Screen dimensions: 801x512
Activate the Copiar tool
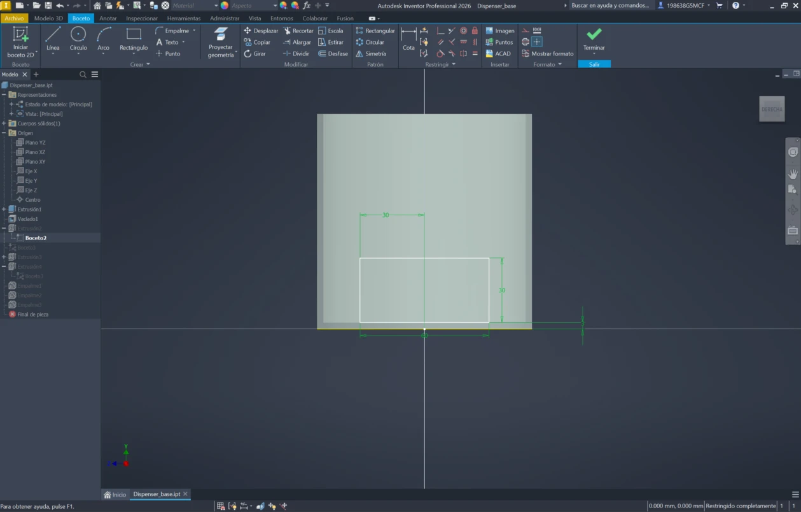coord(257,42)
